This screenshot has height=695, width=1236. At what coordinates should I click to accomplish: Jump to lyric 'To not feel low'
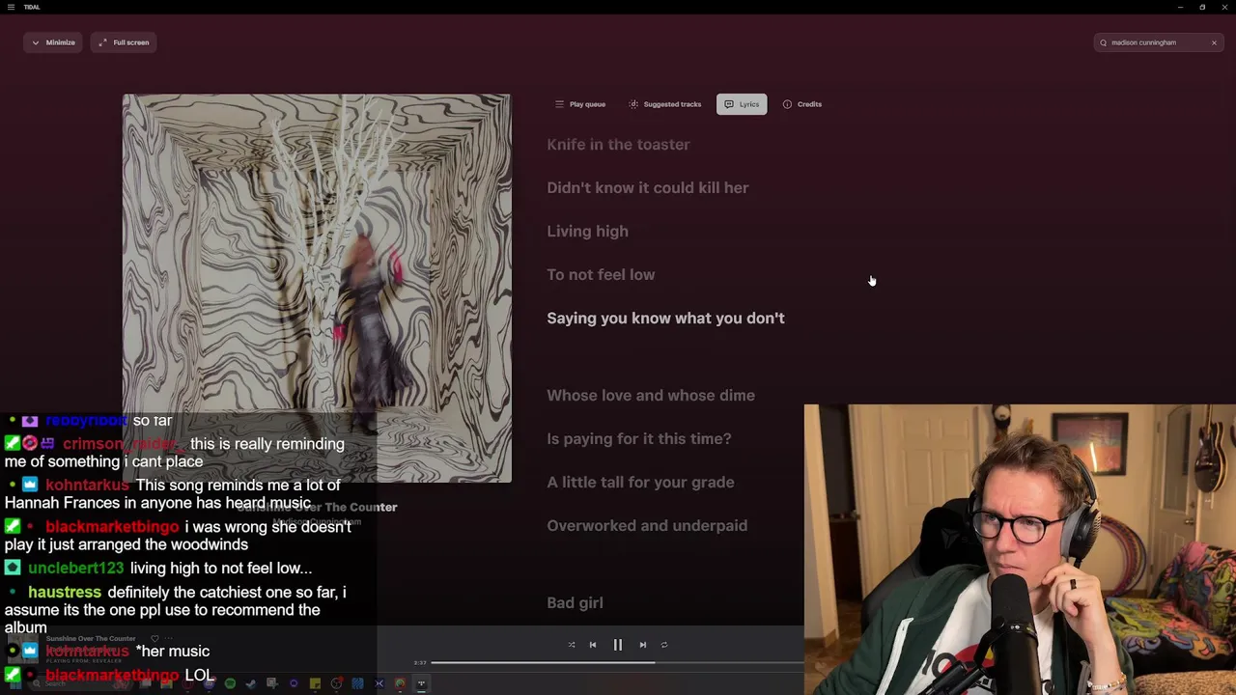[601, 275]
